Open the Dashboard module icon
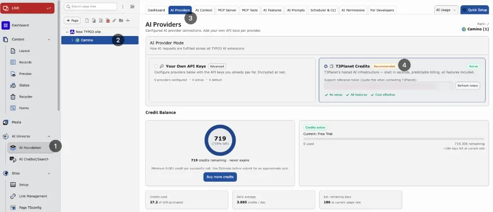Image resolution: width=493 pixels, height=212 pixels. [x=6, y=25]
